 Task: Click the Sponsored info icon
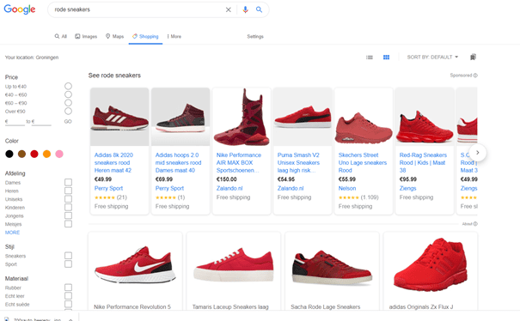coord(475,76)
